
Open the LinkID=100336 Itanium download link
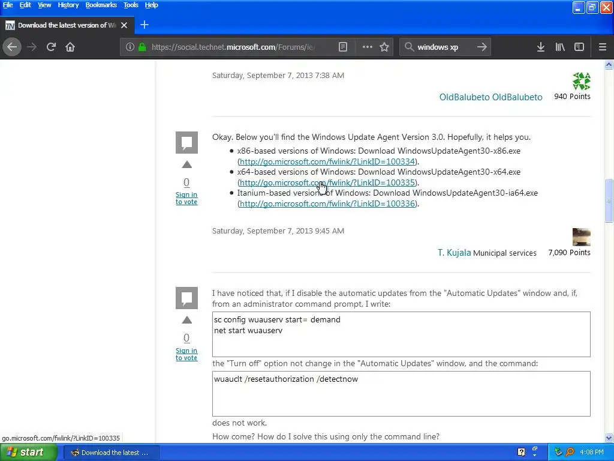[327, 204]
